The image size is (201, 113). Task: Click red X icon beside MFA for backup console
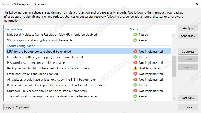135,51
